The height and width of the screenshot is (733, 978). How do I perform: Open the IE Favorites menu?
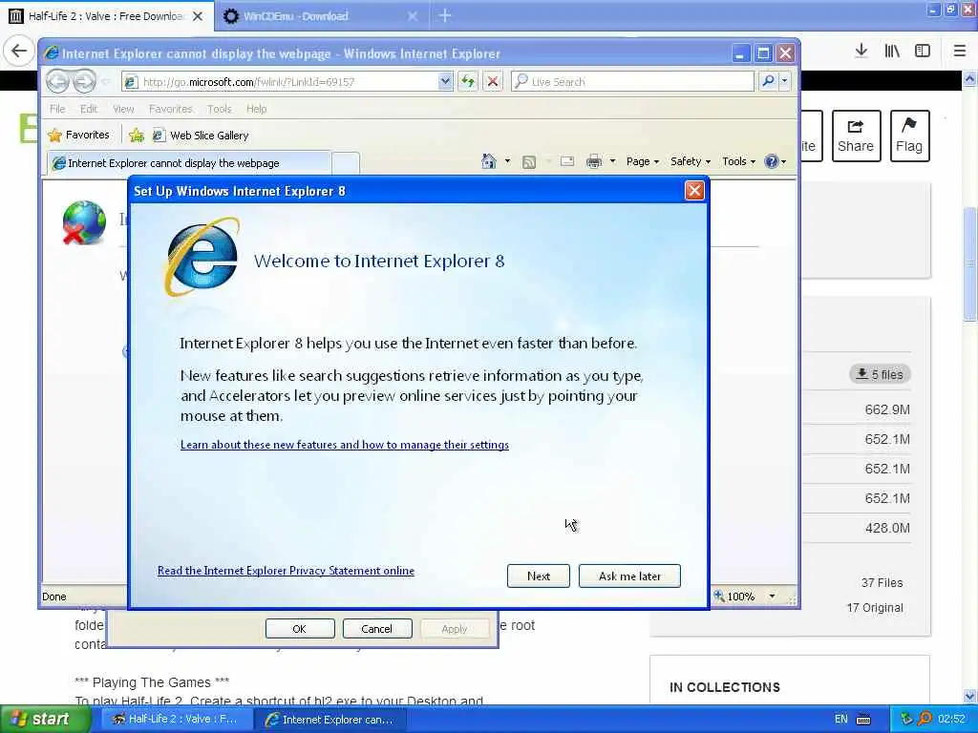pos(170,109)
